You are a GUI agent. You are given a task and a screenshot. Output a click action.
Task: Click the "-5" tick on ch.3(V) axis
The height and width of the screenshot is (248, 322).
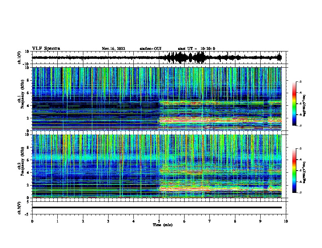point(28,214)
